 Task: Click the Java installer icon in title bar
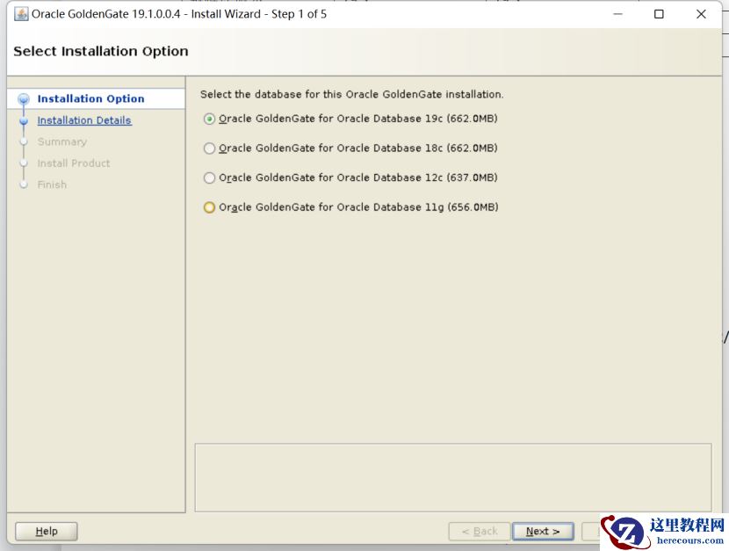(x=21, y=14)
